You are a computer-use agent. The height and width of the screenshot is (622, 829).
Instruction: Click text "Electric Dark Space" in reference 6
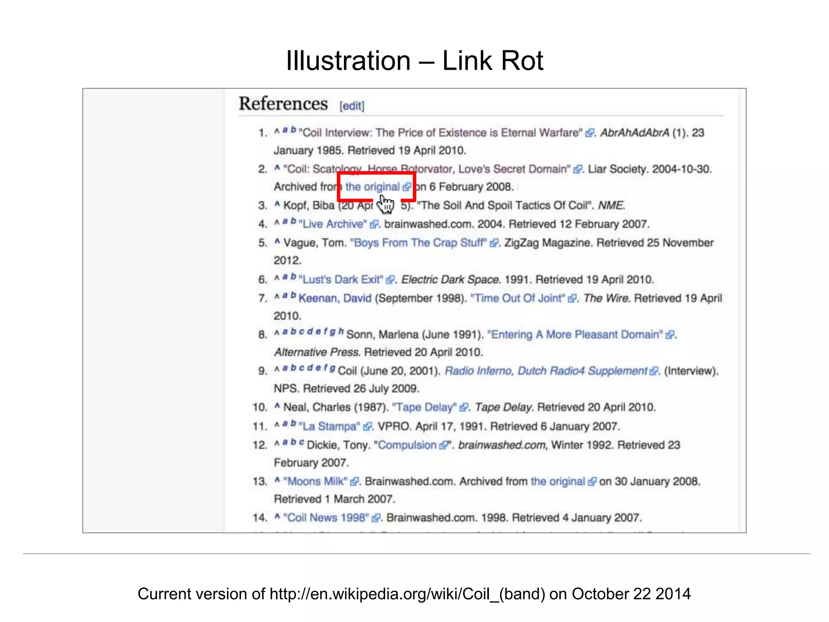450,279
